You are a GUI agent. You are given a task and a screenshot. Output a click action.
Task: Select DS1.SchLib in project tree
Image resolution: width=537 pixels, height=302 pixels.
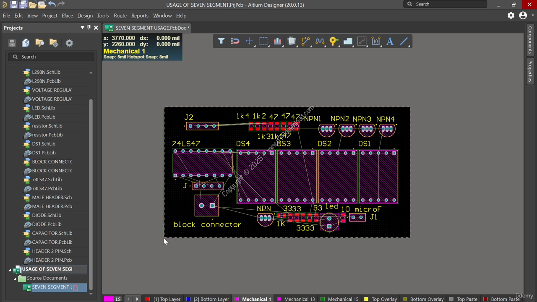click(x=44, y=143)
